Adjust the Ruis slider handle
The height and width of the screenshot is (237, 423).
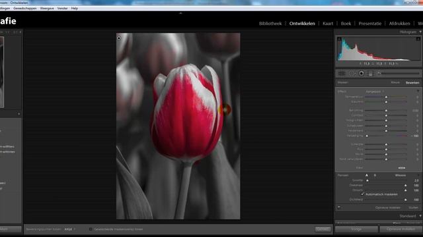386,149
